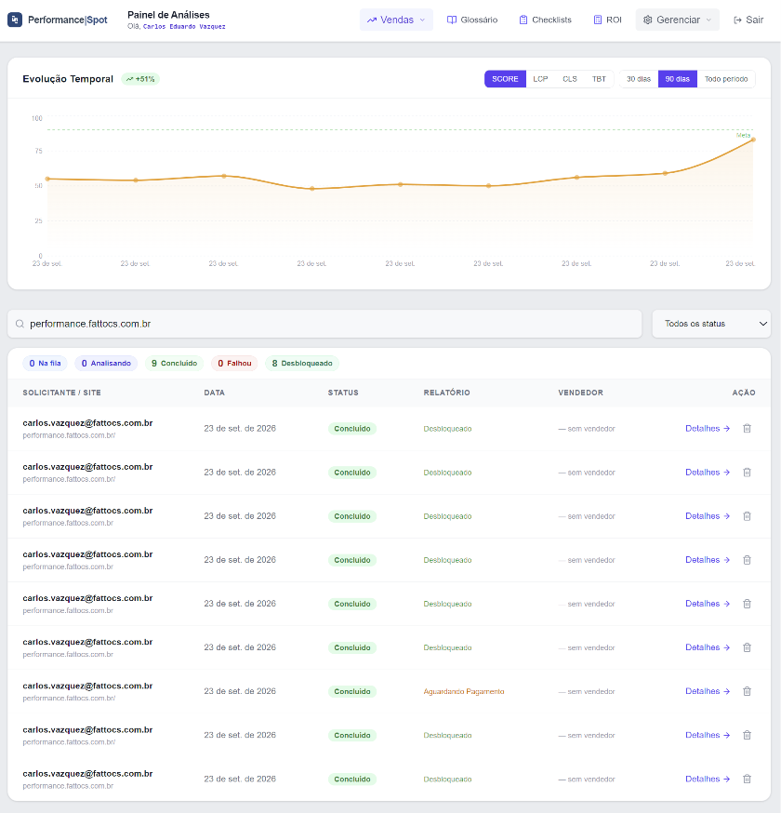Click the Aguardando Pagamento report status
Screen dimensions: 781x813
click(x=464, y=692)
